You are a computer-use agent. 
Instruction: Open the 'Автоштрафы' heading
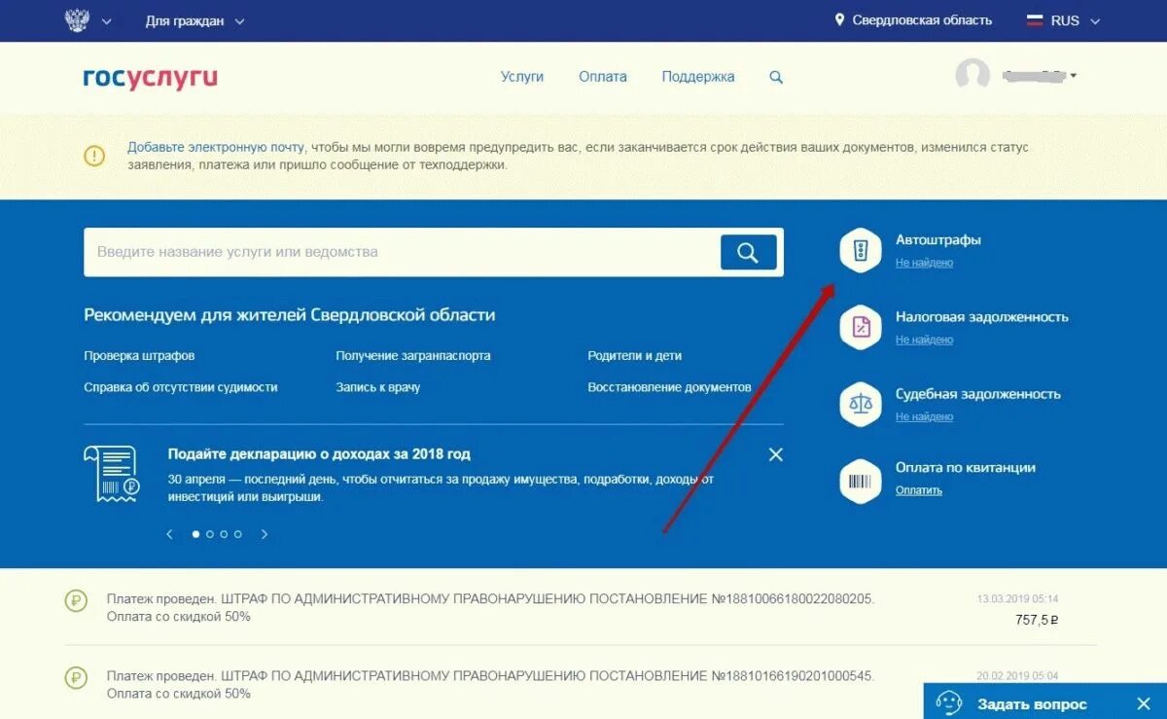click(938, 239)
